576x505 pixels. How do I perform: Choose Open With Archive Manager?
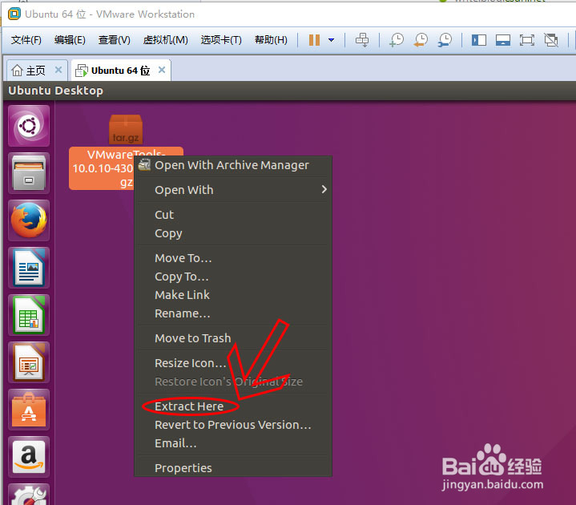[233, 165]
